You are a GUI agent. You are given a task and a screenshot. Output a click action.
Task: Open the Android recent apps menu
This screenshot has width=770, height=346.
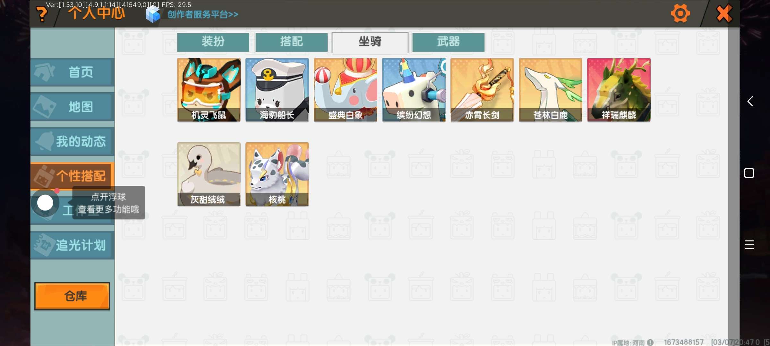[749, 245]
